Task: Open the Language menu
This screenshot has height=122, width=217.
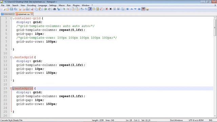Action: (42, 5)
